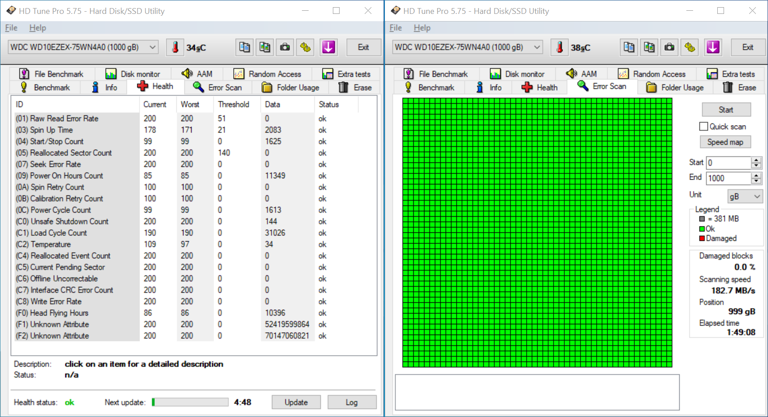The width and height of the screenshot is (768, 417).
Task: Click camera icon in right window toolbar
Action: [669, 47]
